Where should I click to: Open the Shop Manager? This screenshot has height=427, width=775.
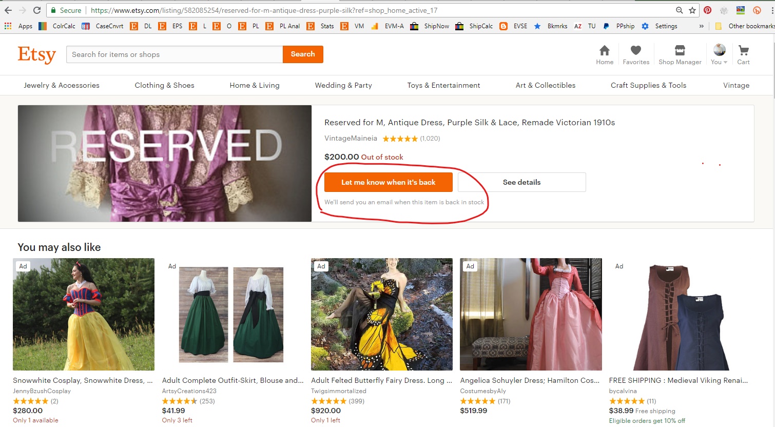(x=680, y=54)
